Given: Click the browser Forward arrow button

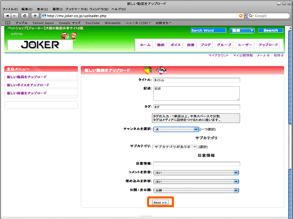Looking at the screenshot, I should (x=15, y=16).
